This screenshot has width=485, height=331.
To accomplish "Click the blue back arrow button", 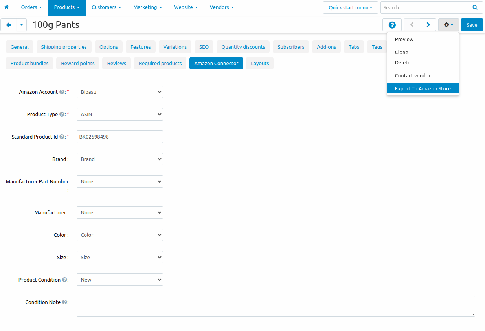I will coord(9,25).
